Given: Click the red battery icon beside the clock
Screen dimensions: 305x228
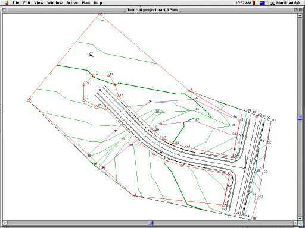Looking at the screenshot, I should click(254, 3).
